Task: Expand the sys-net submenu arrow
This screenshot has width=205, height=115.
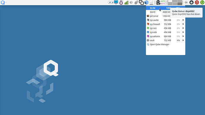Action: click(183, 28)
